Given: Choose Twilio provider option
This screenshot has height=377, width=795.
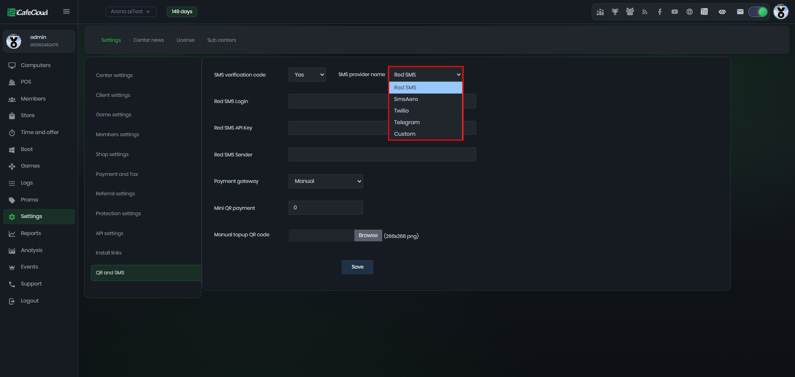Looking at the screenshot, I should point(425,111).
